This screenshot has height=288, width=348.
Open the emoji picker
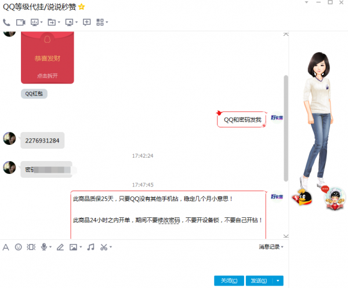click(x=18, y=247)
